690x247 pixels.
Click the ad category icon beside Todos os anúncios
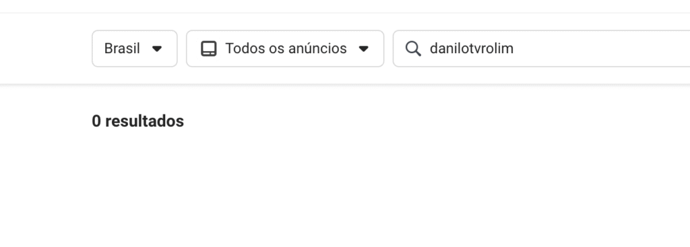pos(209,48)
